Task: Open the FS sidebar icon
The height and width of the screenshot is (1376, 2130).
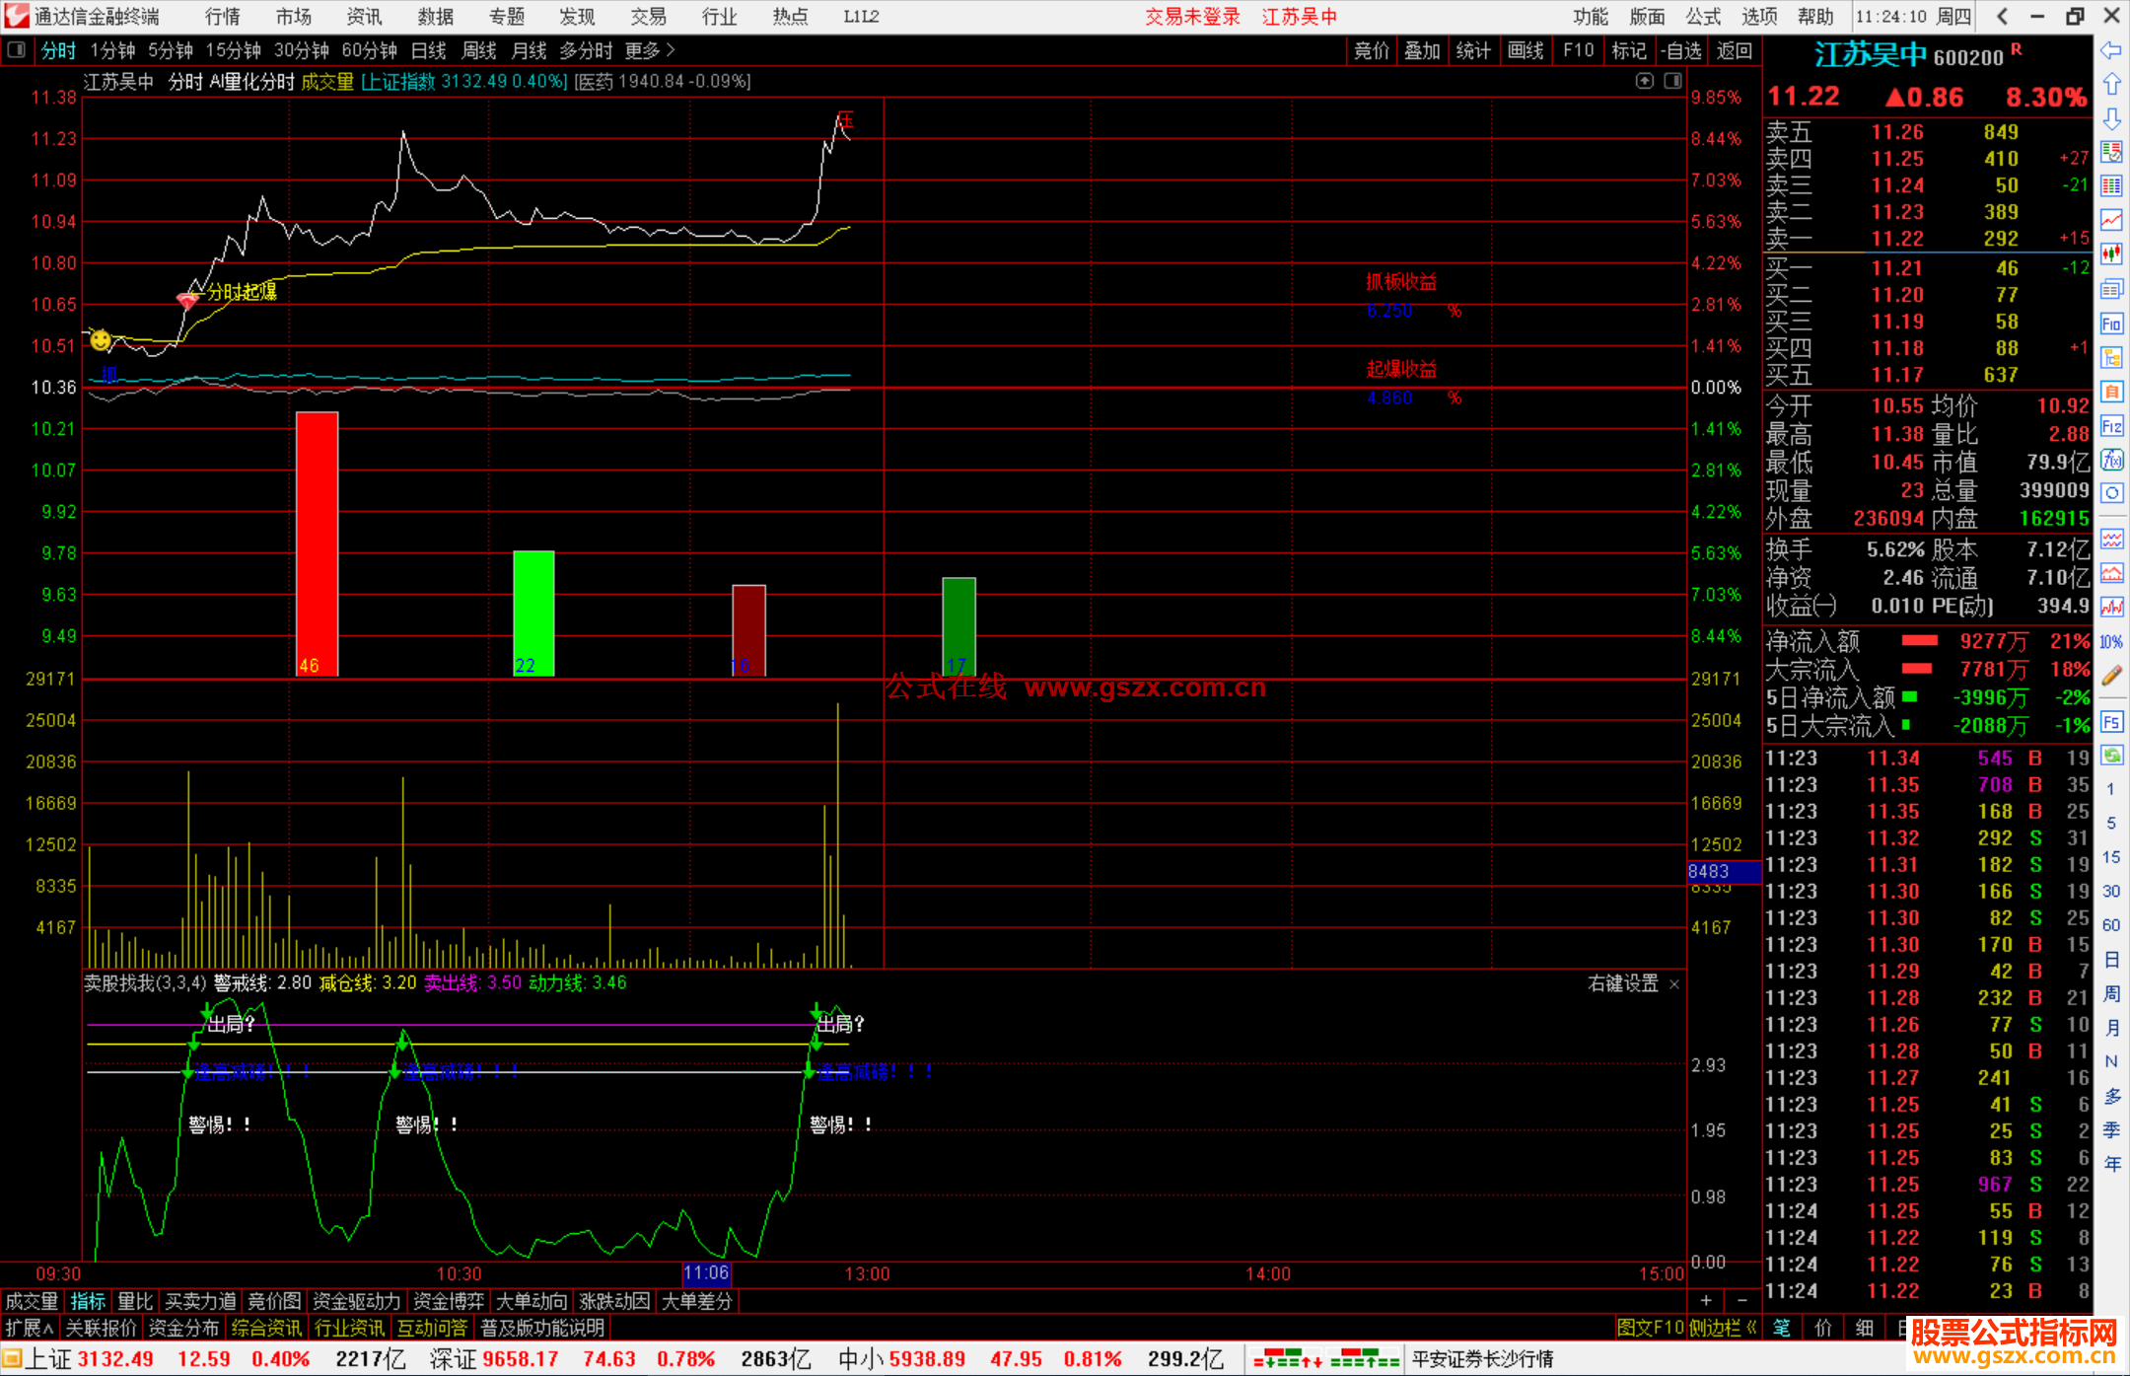Action: click(x=2111, y=722)
